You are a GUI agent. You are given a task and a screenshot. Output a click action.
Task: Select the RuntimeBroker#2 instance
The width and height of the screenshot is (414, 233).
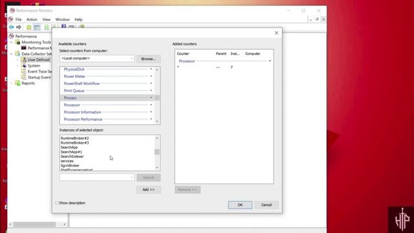(75, 138)
